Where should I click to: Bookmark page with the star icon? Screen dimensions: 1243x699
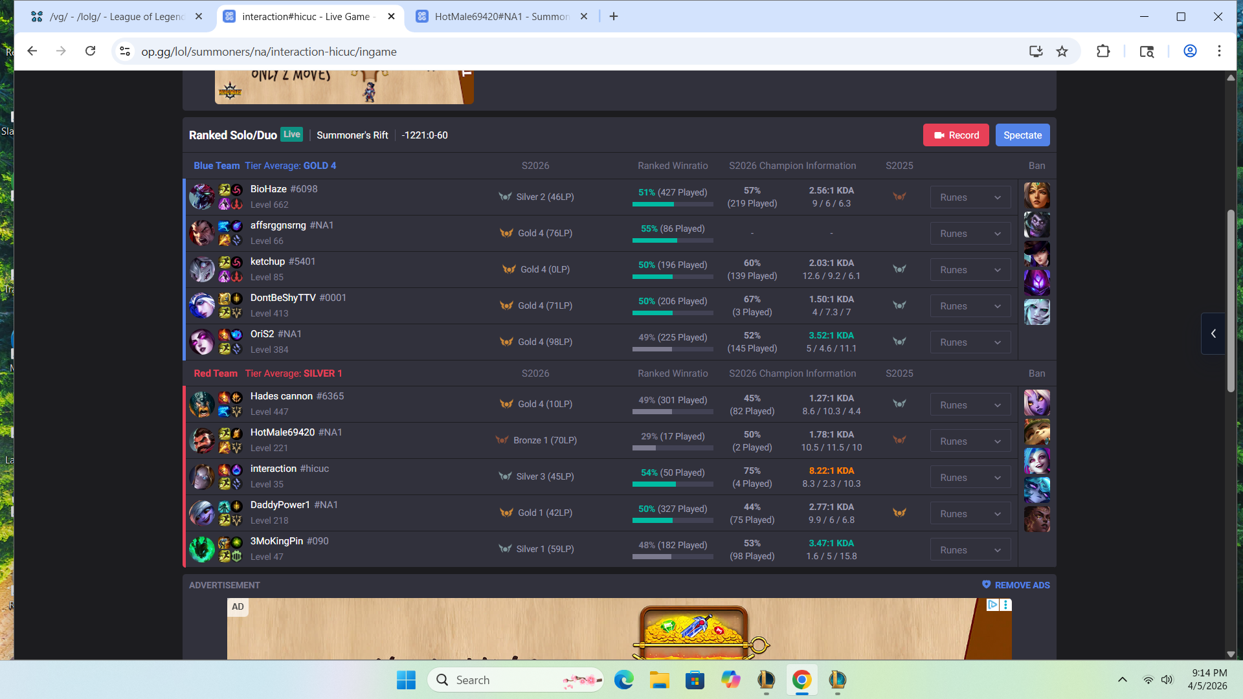(x=1062, y=52)
